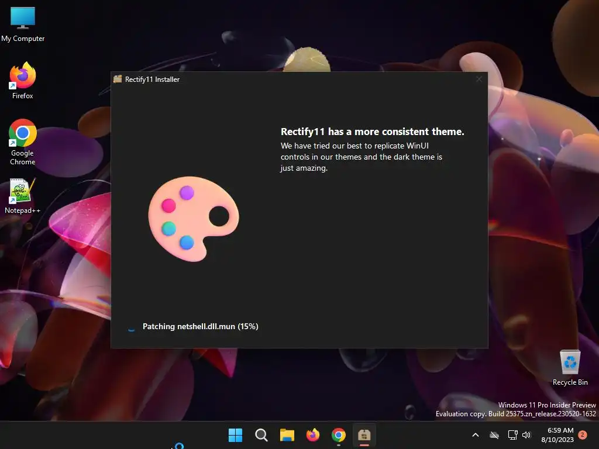This screenshot has height=449, width=599.
Task: Close the Rectify11 Installer window
Action: tap(479, 79)
